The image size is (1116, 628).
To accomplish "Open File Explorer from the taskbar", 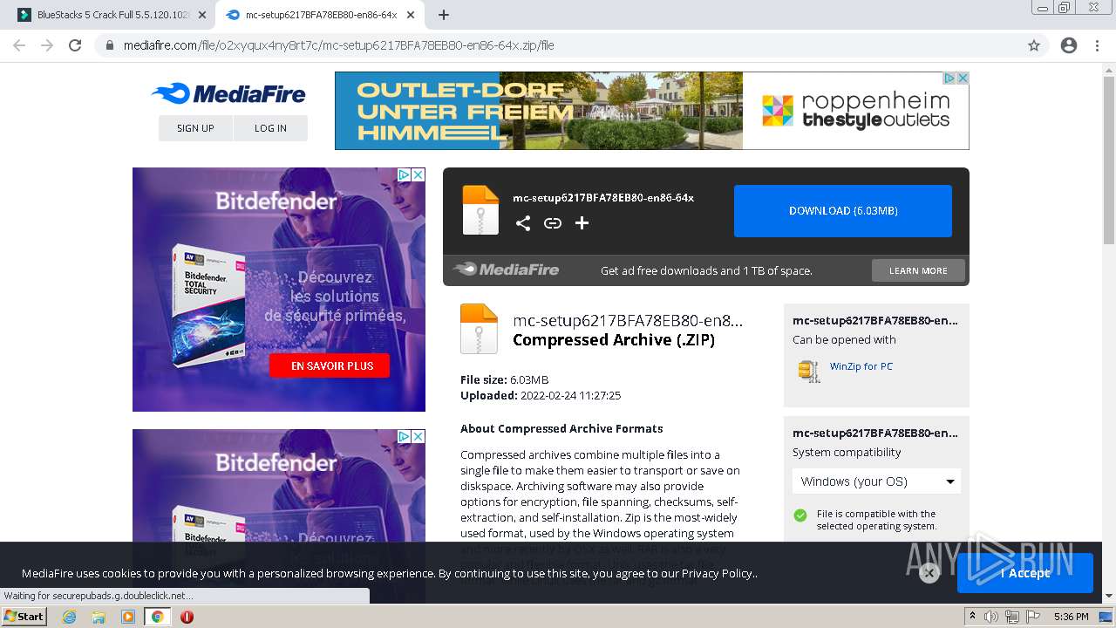I will click(x=99, y=617).
